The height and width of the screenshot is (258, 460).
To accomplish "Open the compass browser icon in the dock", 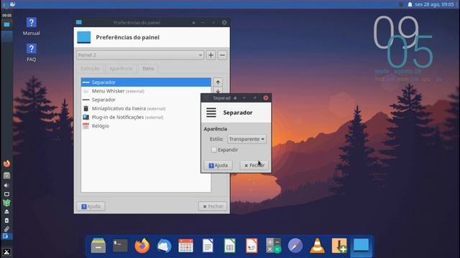I will pyautogui.click(x=295, y=245).
